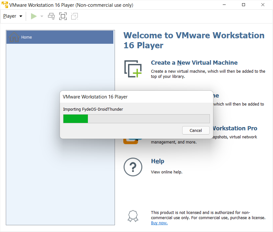Screen dimensions: 273x232
Task: Maximize the VMware Player window
Action: (244, 5)
